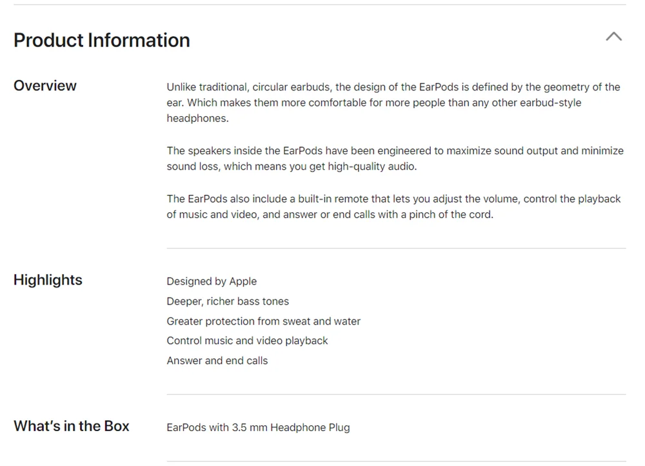Select the Overview section label

coord(45,86)
